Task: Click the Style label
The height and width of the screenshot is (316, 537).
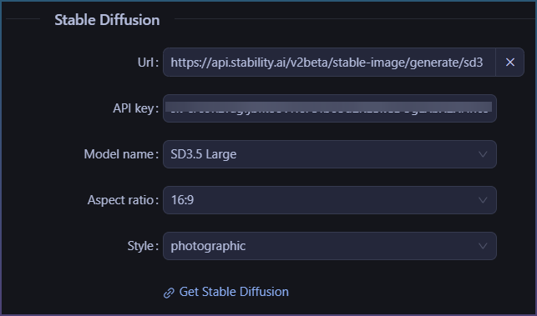Action: (143, 246)
